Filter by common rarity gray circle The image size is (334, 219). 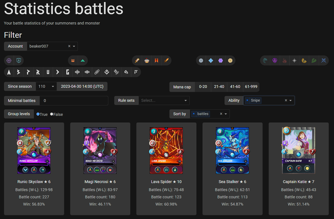[x=201, y=61]
